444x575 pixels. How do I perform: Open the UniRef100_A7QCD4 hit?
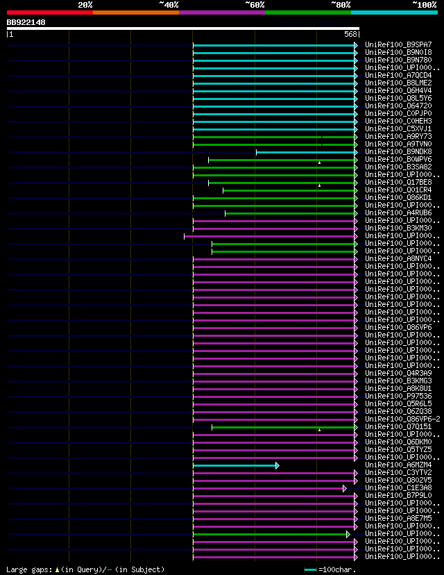pyautogui.click(x=398, y=76)
